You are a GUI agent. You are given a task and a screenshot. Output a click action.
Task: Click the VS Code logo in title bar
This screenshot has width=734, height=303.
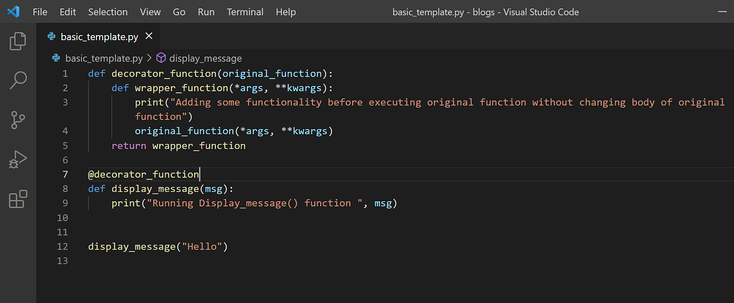(13, 12)
